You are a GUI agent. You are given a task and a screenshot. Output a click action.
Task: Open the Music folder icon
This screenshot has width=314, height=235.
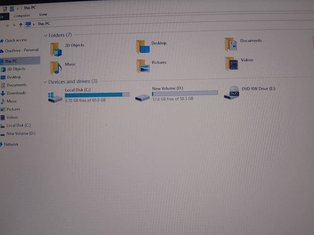pyautogui.click(x=56, y=67)
